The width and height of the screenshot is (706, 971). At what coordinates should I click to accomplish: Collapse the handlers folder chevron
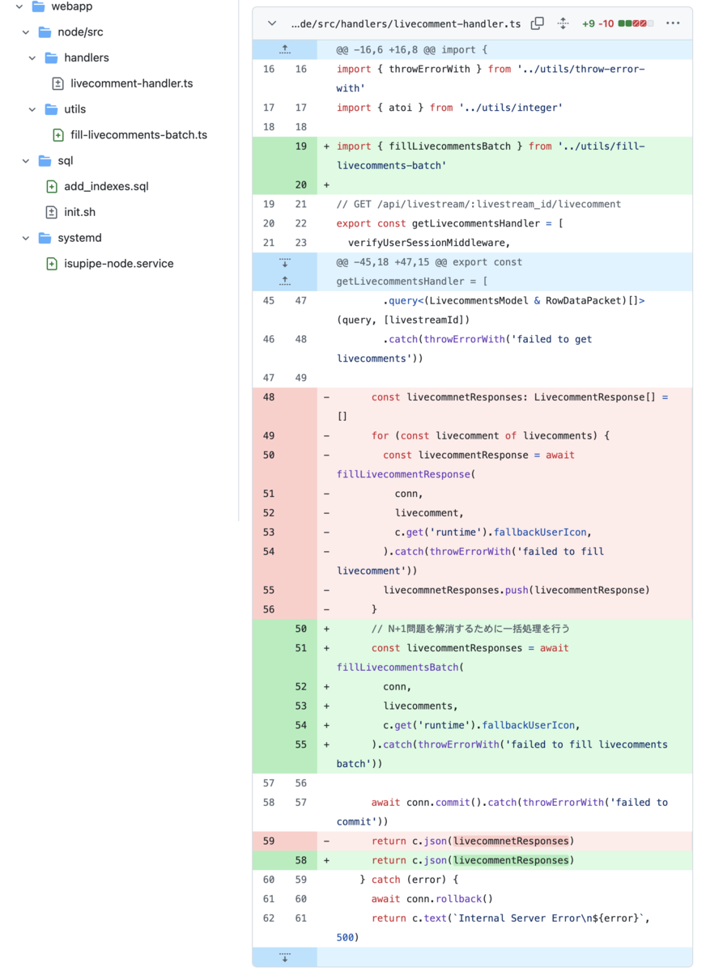tap(32, 58)
